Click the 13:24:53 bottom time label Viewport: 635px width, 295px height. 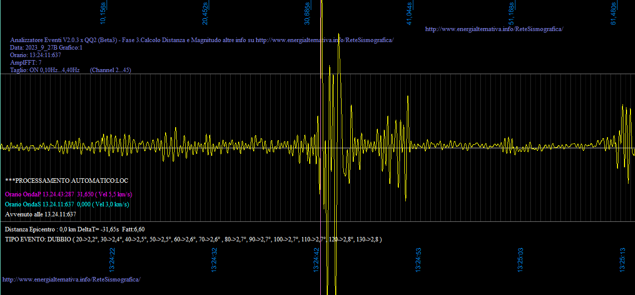(418, 259)
